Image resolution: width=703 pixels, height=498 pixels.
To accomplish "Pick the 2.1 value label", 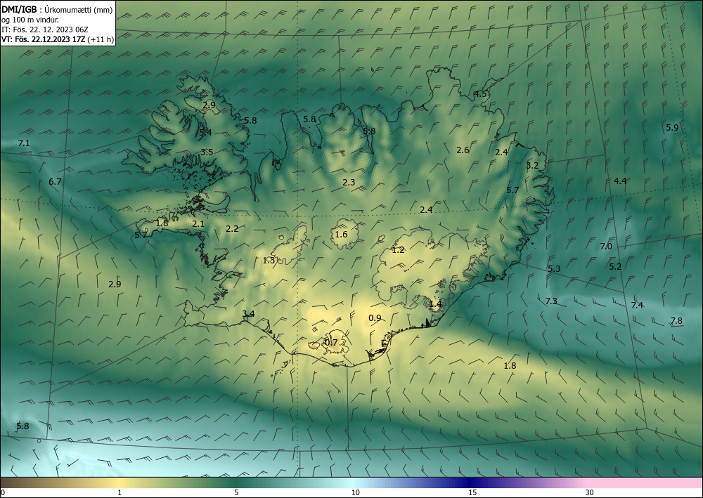I will point(198,224).
